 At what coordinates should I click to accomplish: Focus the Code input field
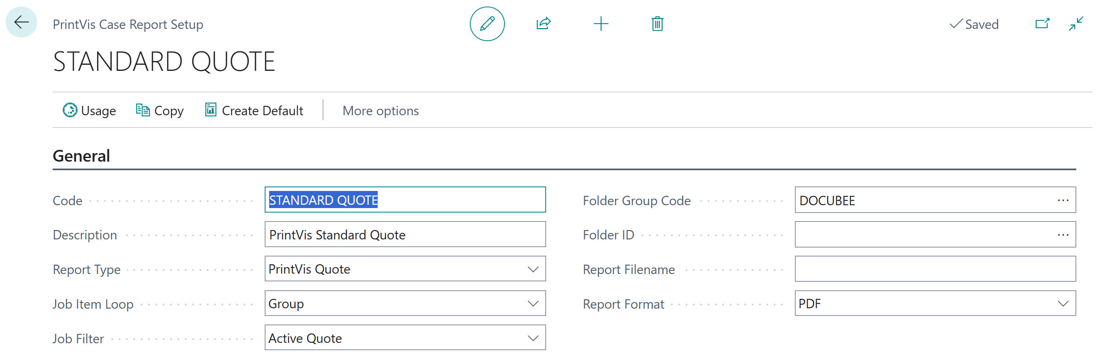(405, 200)
